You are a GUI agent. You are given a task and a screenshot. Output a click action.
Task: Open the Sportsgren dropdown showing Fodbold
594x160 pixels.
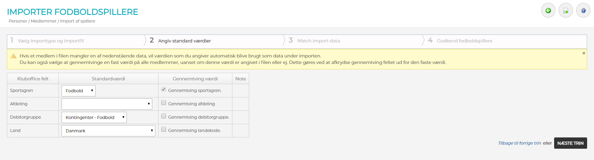[x=78, y=91]
